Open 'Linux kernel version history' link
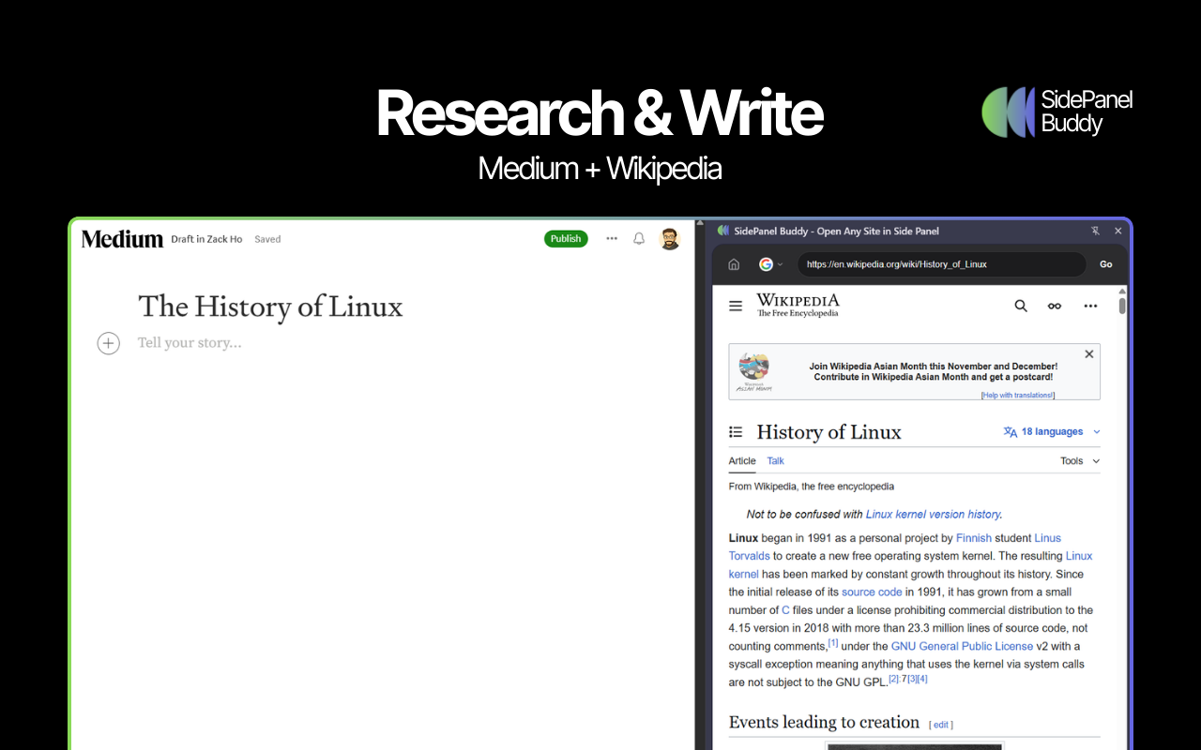This screenshot has height=750, width=1201. point(933,515)
